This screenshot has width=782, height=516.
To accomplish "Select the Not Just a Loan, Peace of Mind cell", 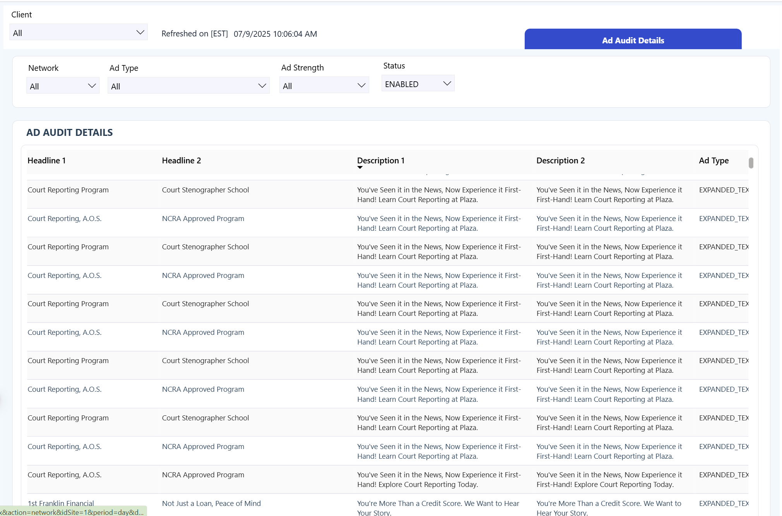I will click(211, 503).
